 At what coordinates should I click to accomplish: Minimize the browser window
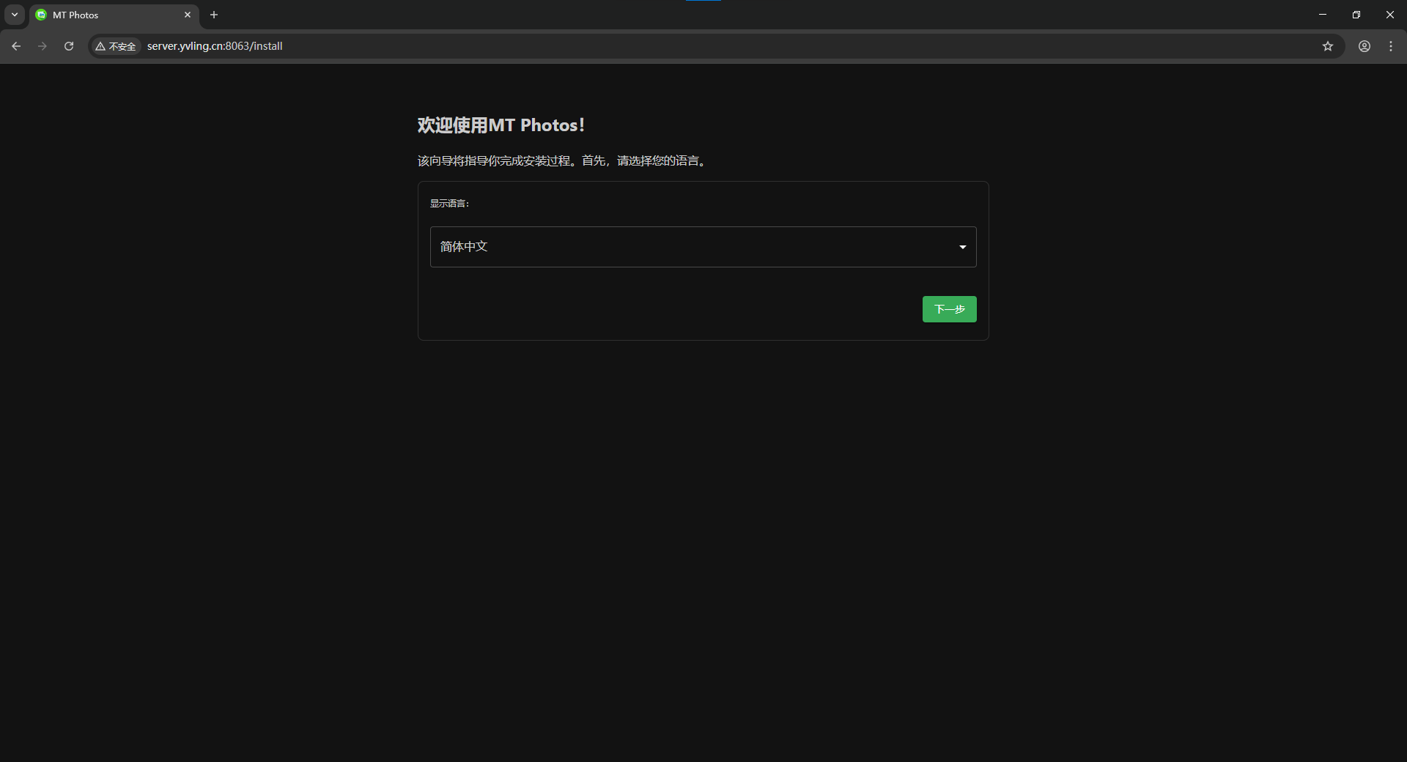tap(1323, 15)
